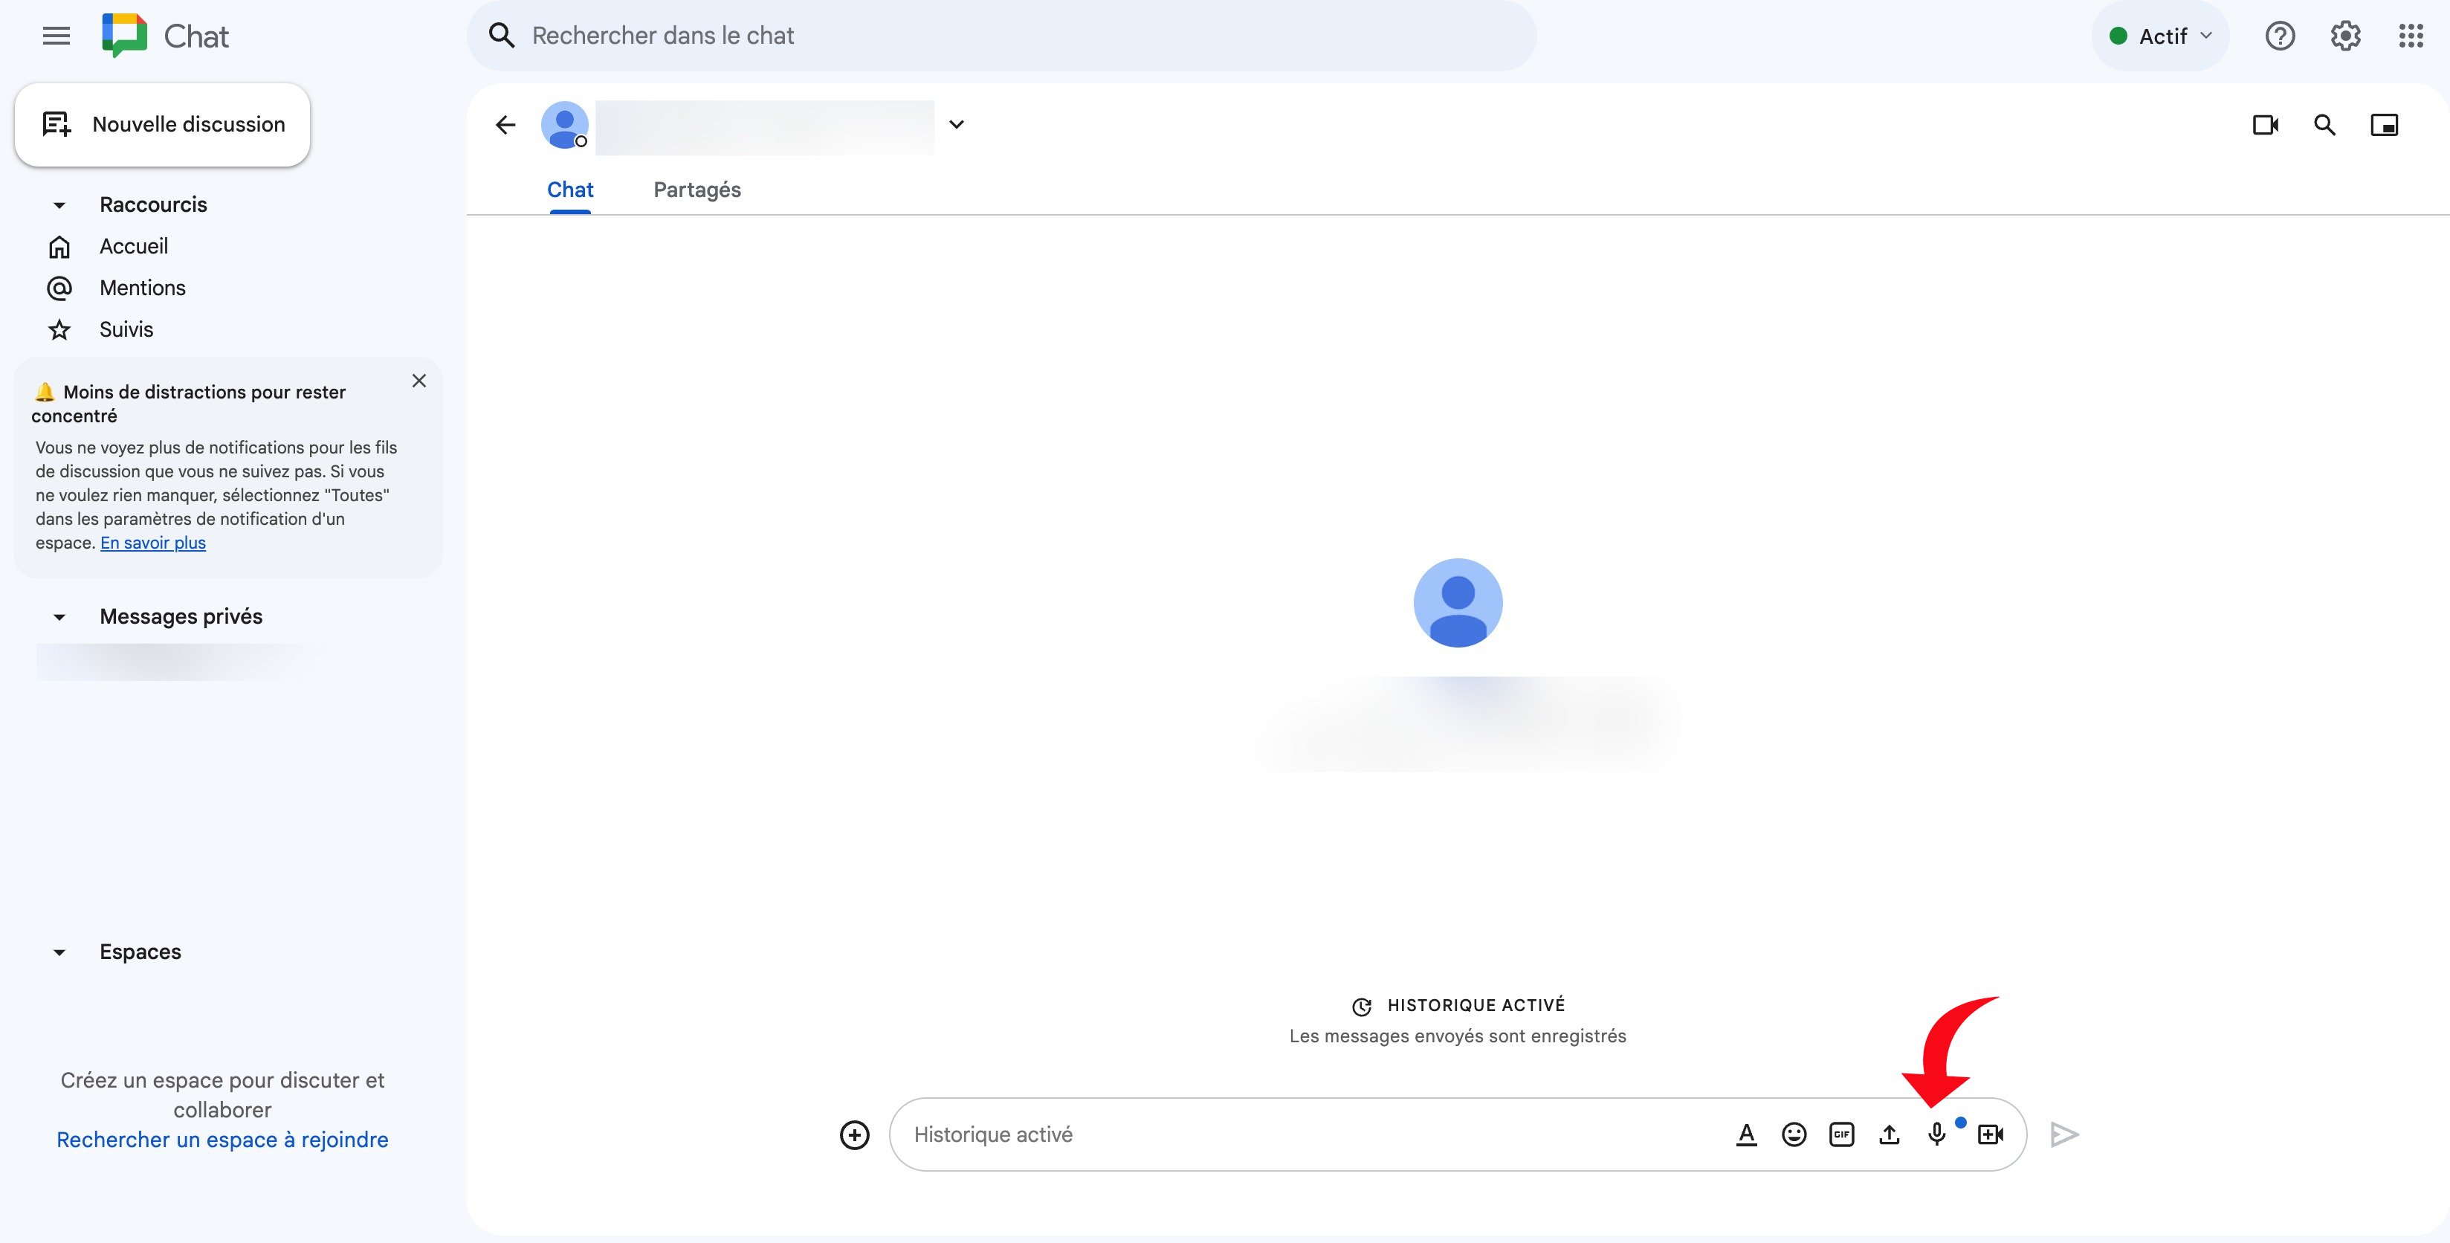Image resolution: width=2450 pixels, height=1243 pixels.
Task: Record a voice message with the microphone icon
Action: (1936, 1134)
